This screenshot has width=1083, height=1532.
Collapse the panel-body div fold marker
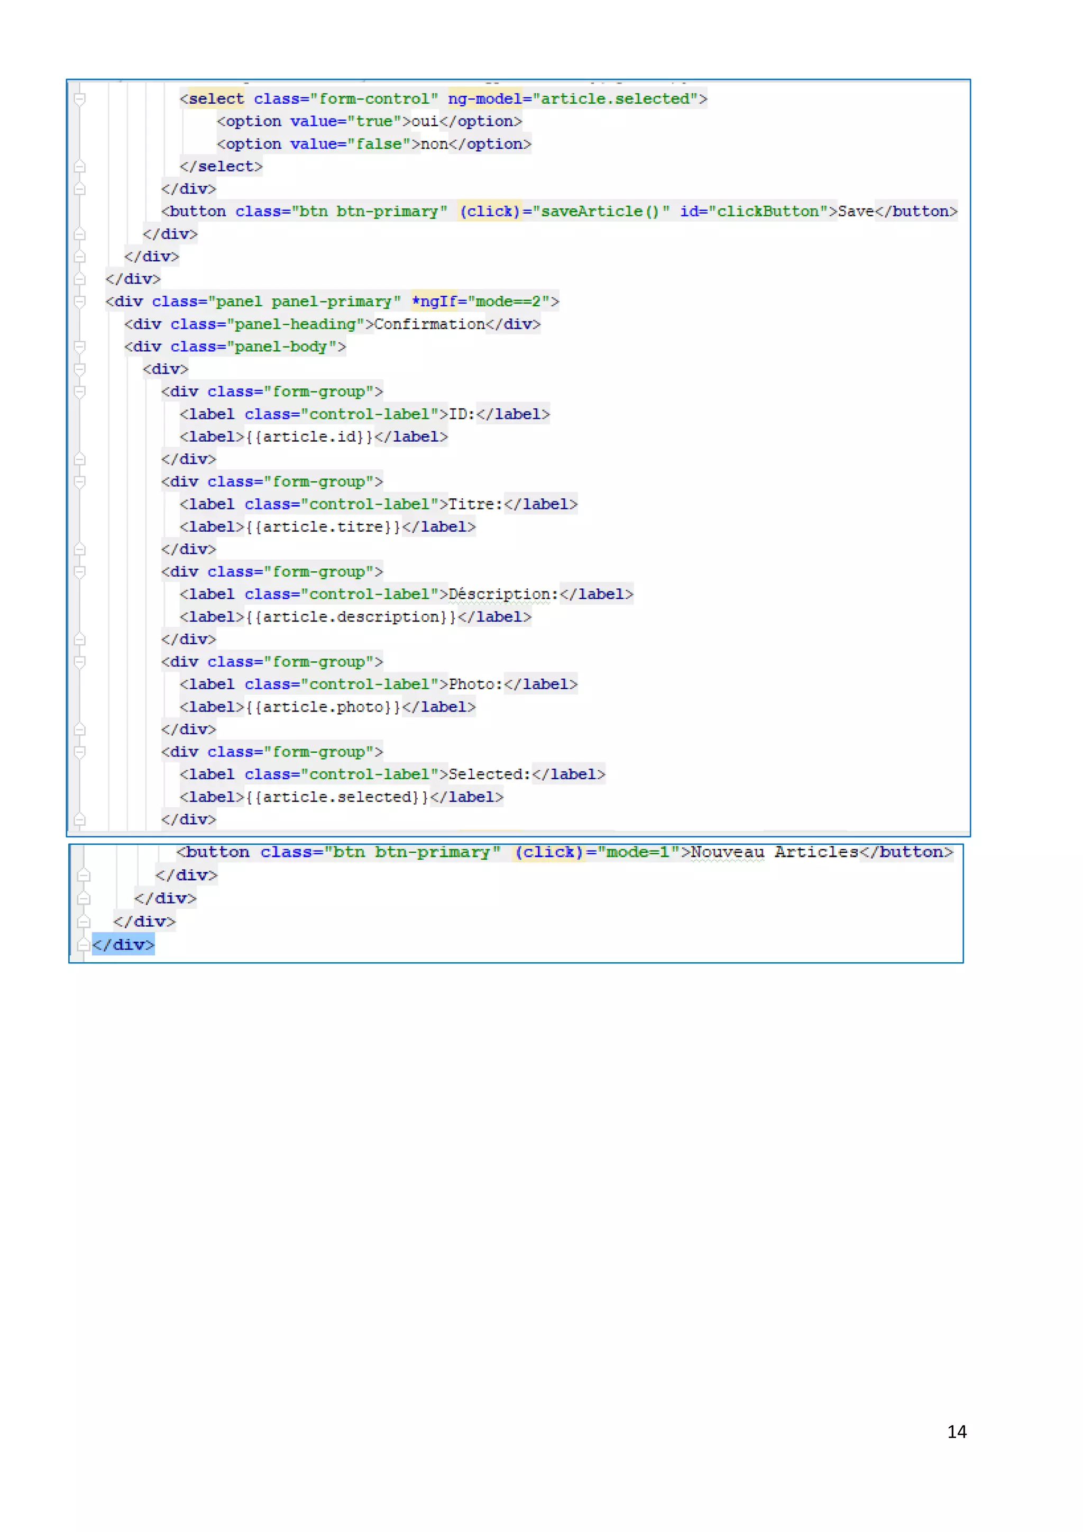(x=79, y=346)
